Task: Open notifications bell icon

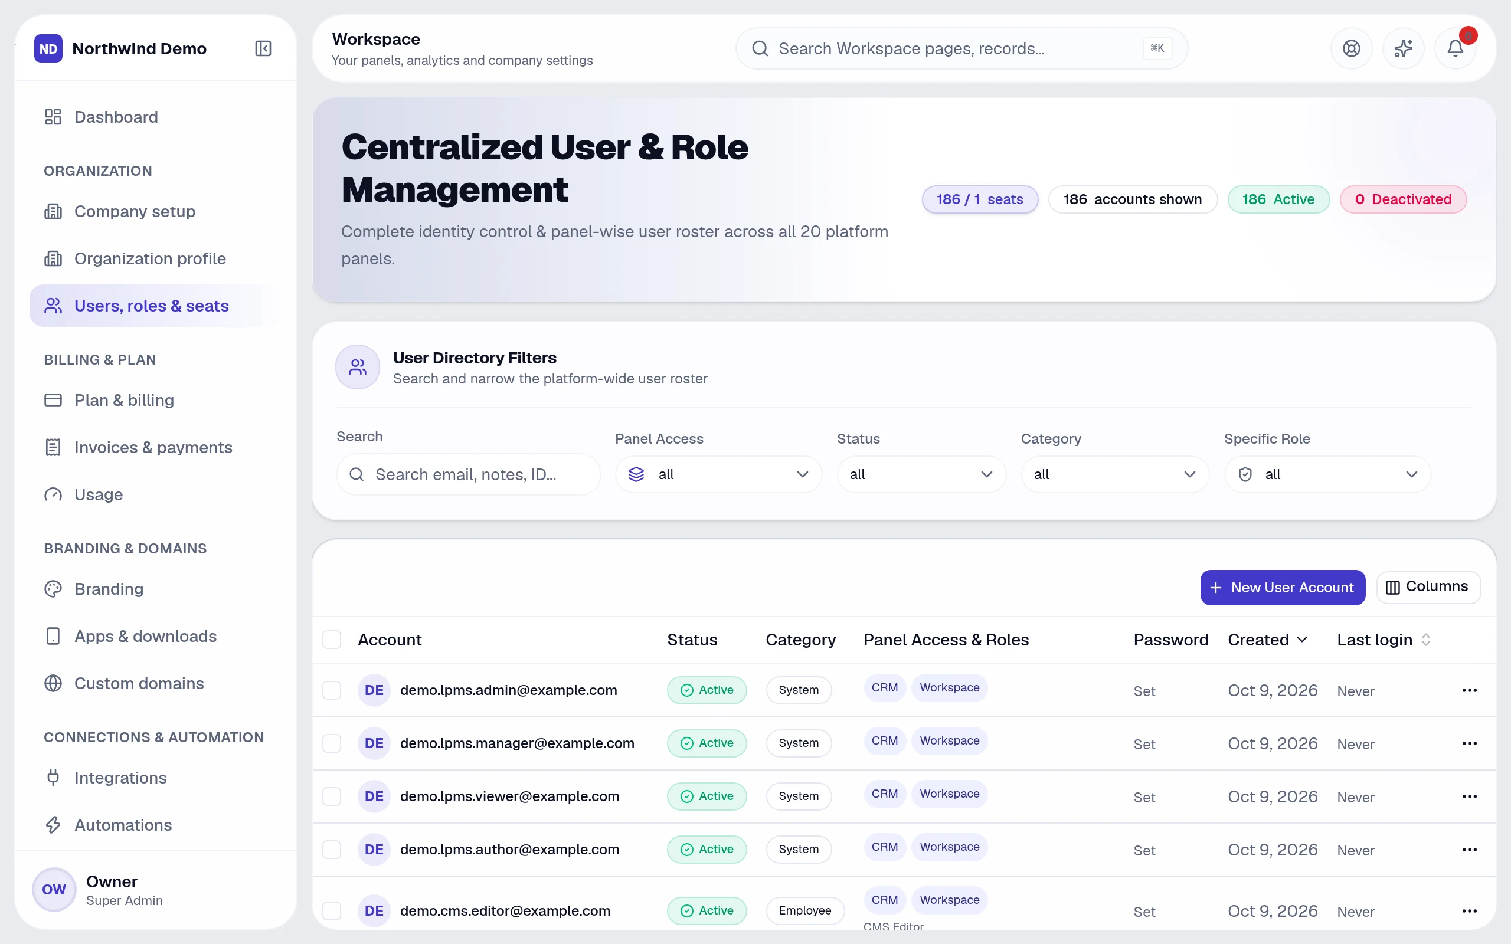Action: 1455,48
